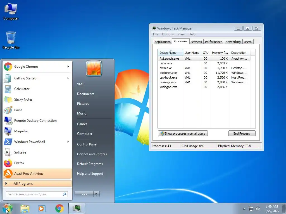286x214 pixels.
Task: Click the Computer desktop icon
Action: (11, 12)
